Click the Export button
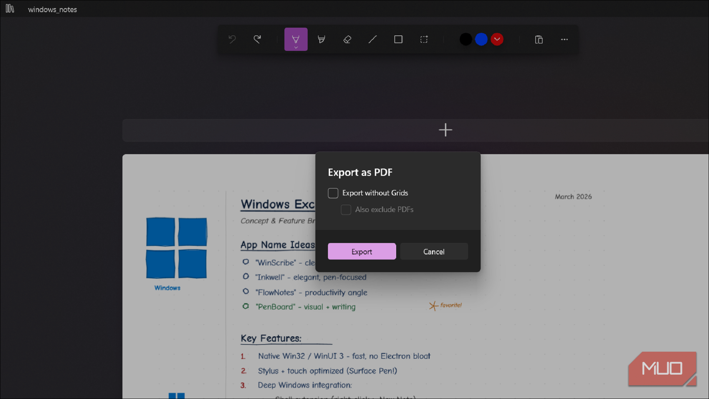 362,251
